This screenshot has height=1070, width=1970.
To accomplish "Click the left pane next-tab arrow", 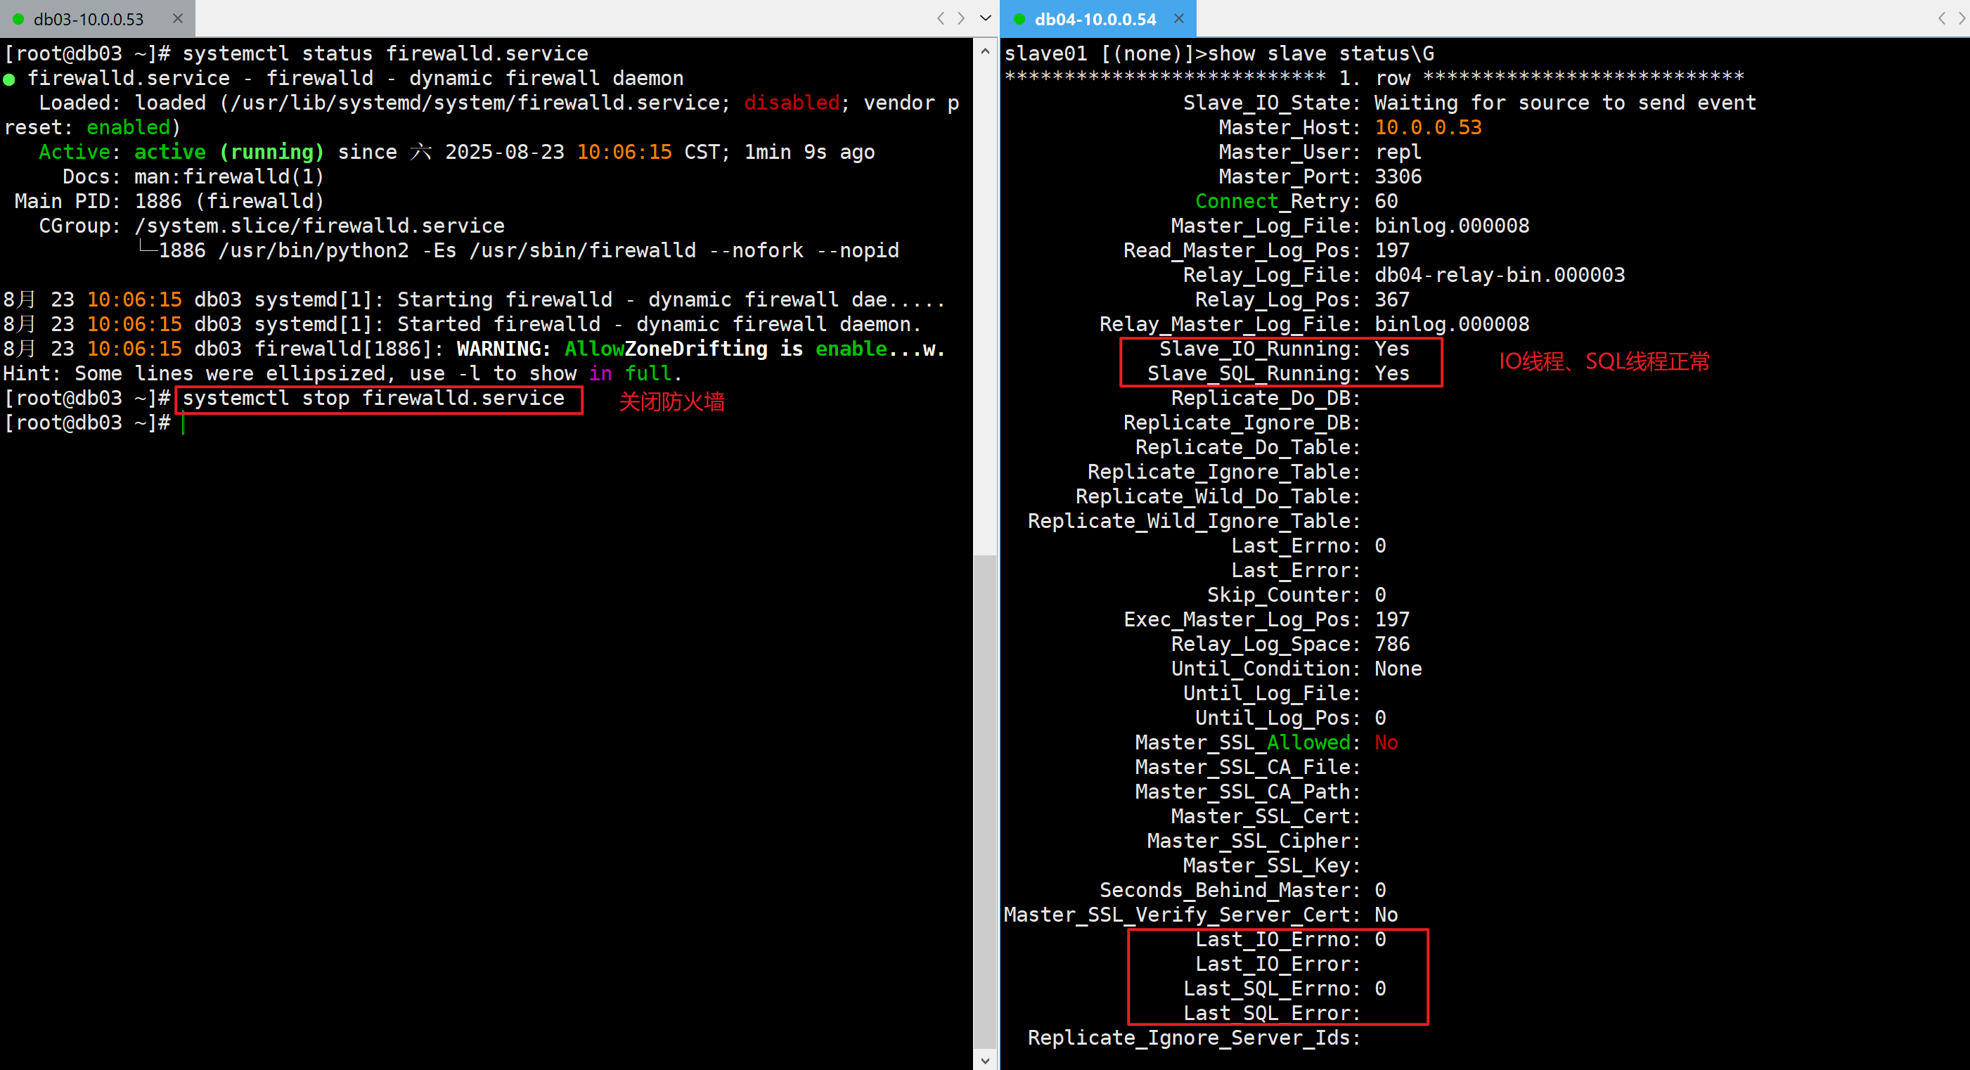I will [x=961, y=18].
